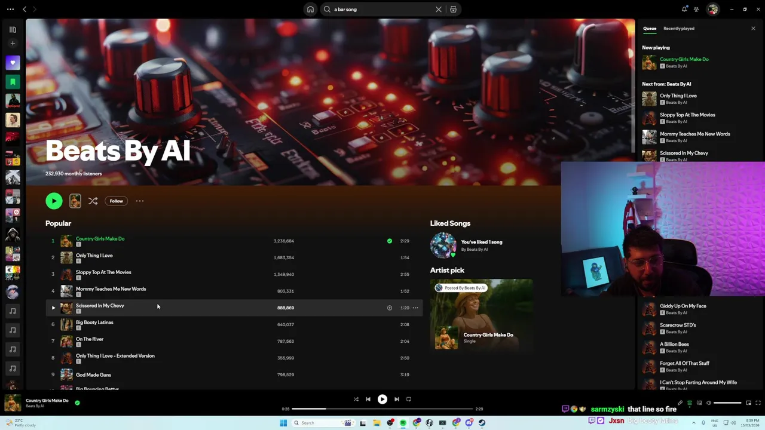Select Sloppy Top At The Movies in queue
Image resolution: width=765 pixels, height=430 pixels.
click(x=687, y=115)
